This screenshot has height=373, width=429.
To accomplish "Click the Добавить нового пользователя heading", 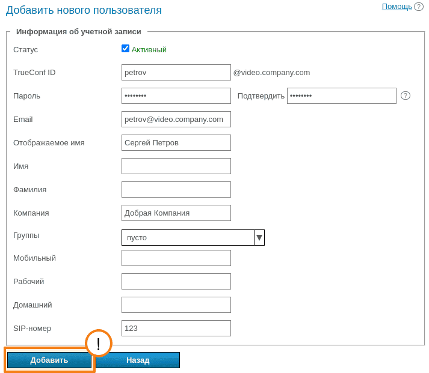I will pyautogui.click(x=84, y=10).
